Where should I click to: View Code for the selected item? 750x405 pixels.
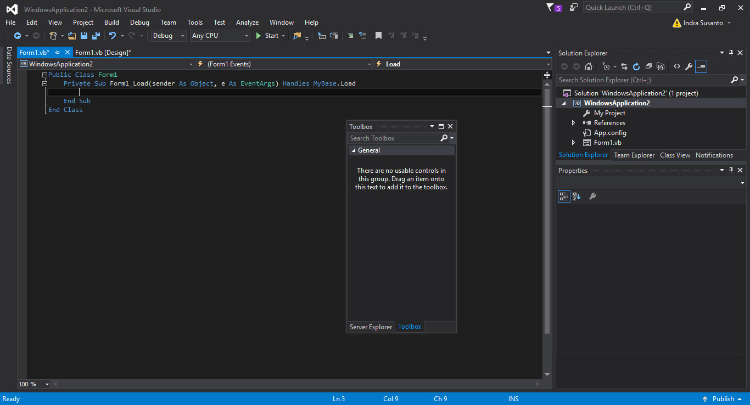tap(676, 66)
